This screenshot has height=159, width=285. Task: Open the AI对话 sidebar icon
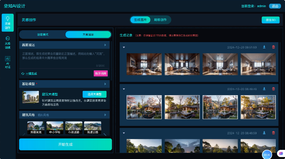8,62
